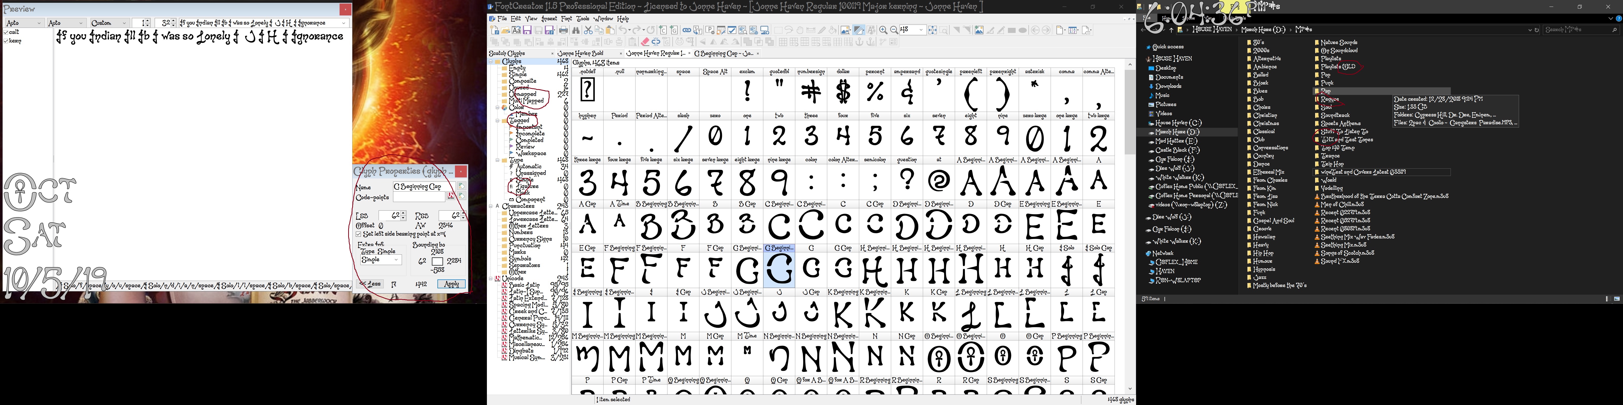1623x405 pixels.
Task: Switch to the C Beginning Cap tab
Action: [727, 53]
